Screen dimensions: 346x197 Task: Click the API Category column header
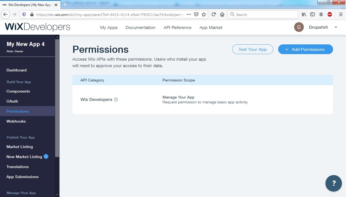[x=92, y=80]
